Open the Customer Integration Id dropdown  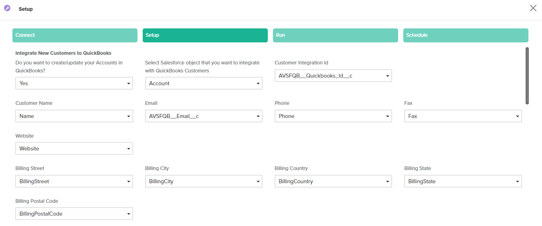coord(333,76)
